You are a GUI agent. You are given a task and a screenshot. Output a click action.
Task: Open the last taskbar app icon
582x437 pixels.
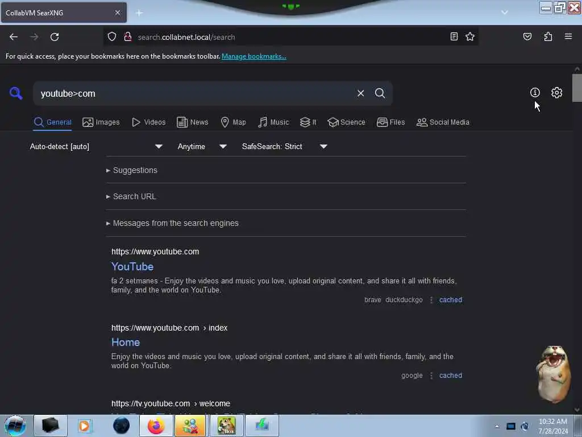tap(261, 426)
